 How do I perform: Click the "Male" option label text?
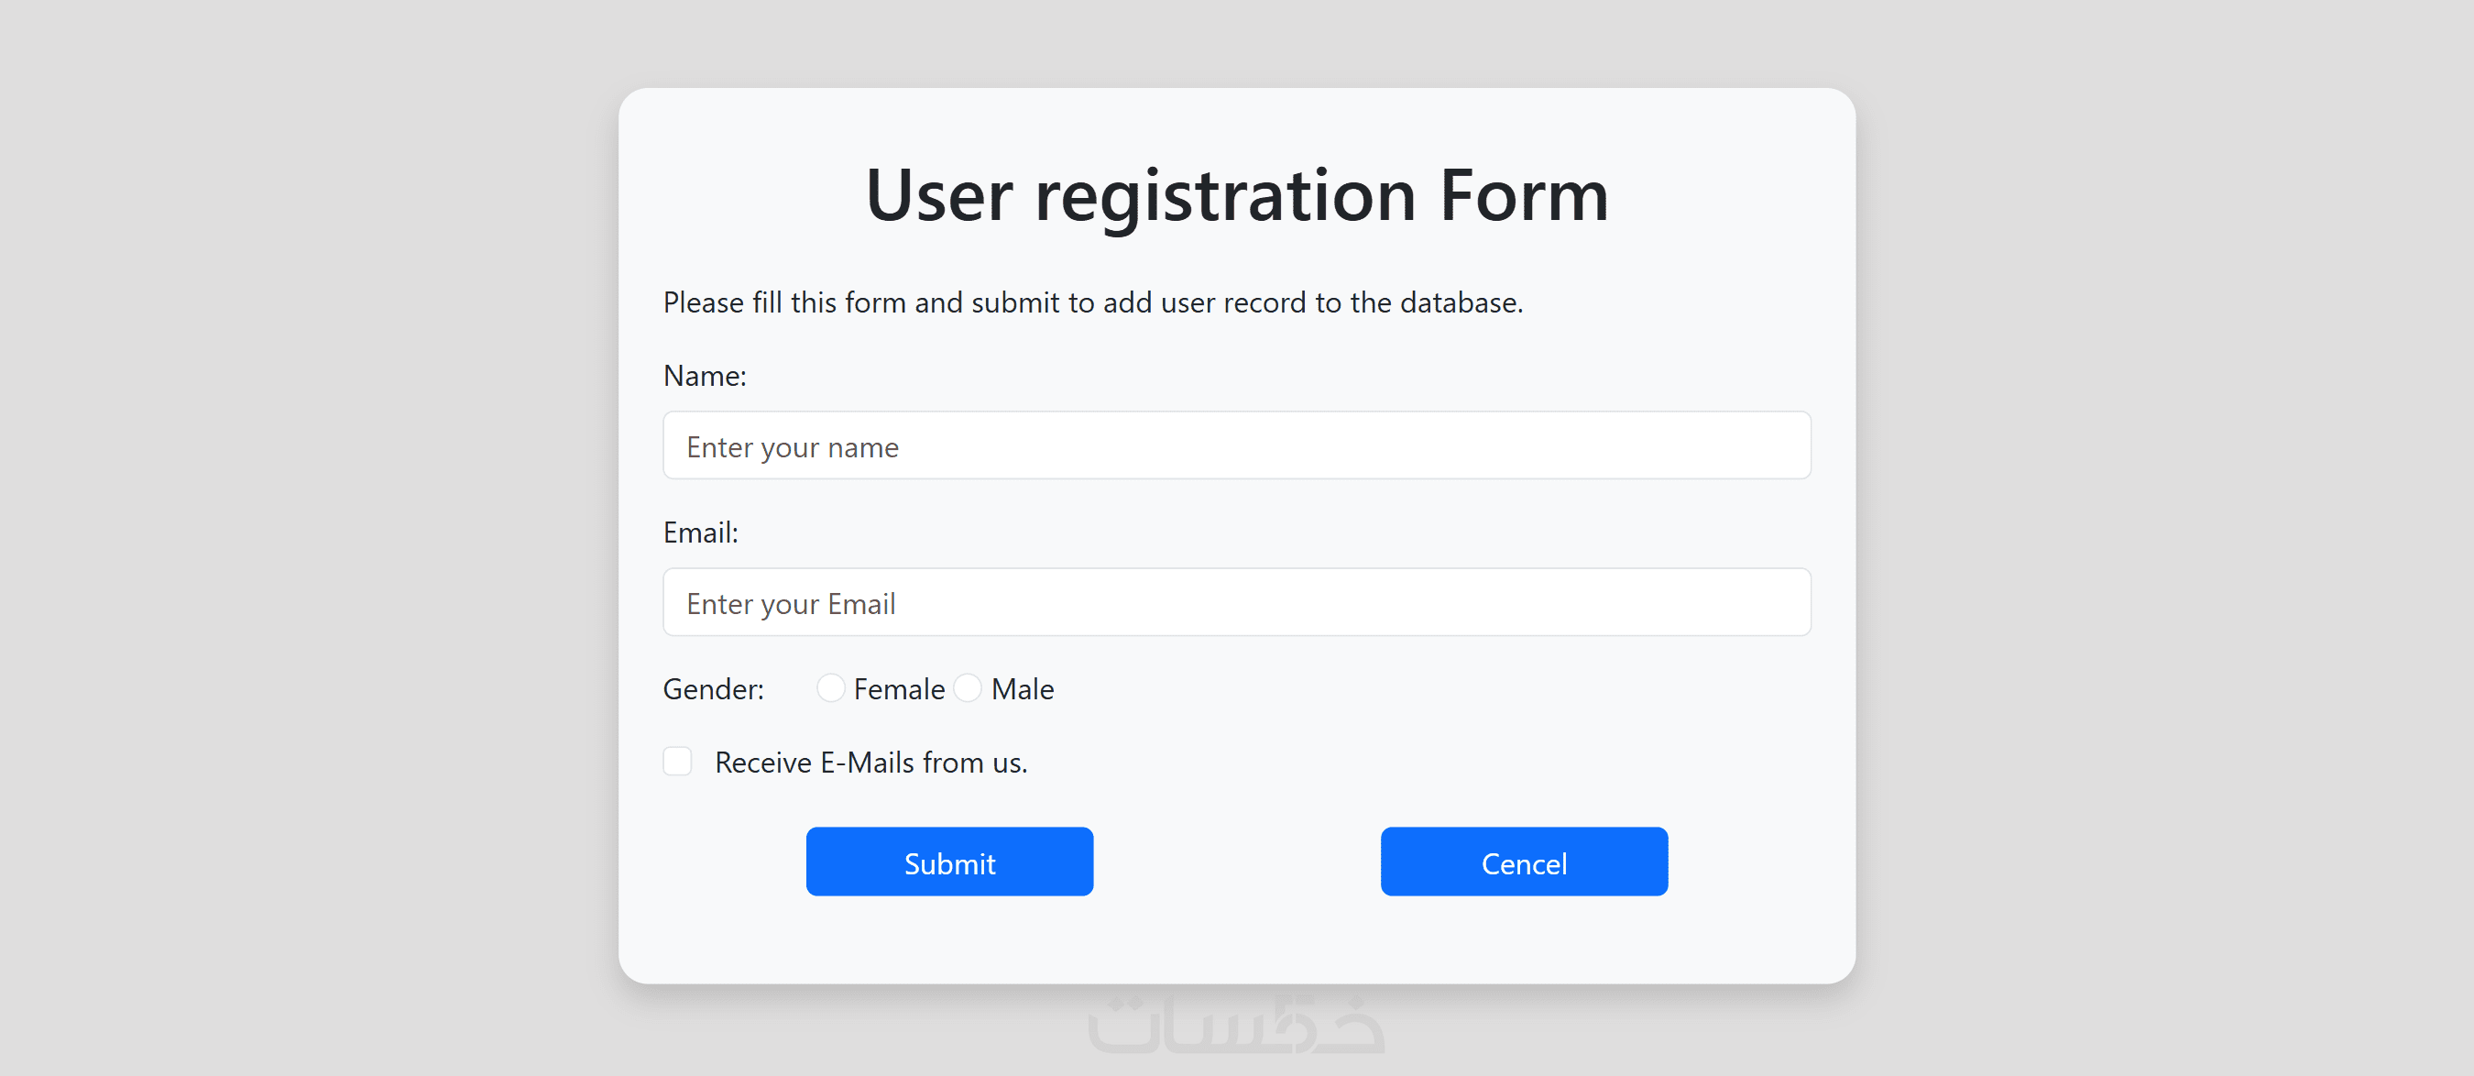1022,689
